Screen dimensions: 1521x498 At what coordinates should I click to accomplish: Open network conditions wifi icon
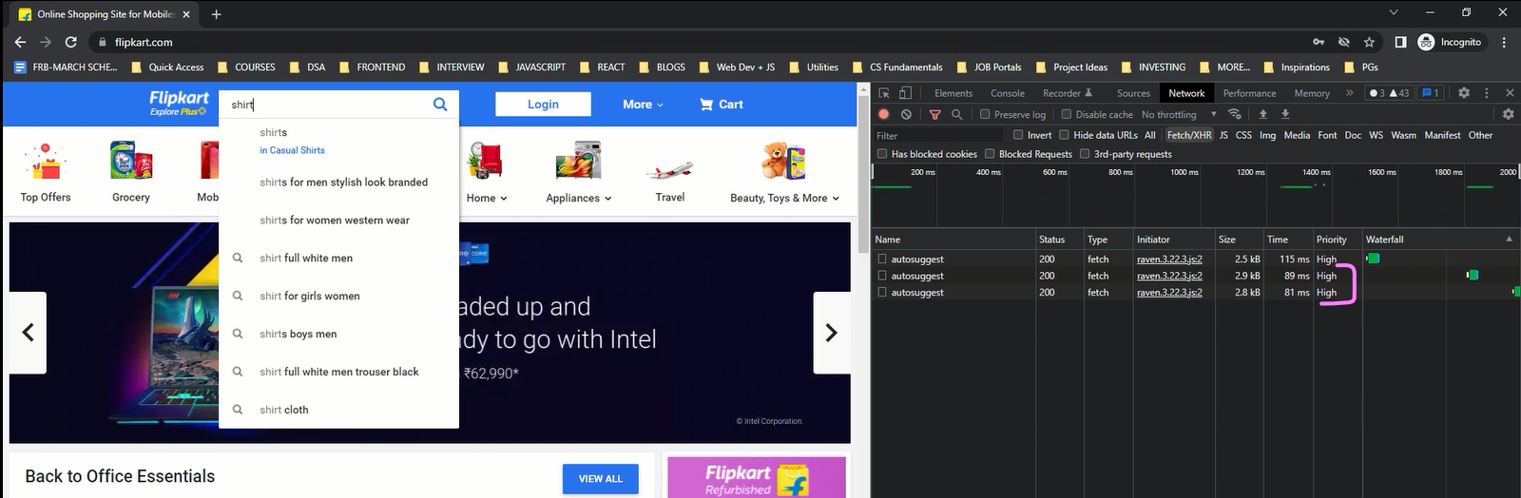tap(1235, 114)
